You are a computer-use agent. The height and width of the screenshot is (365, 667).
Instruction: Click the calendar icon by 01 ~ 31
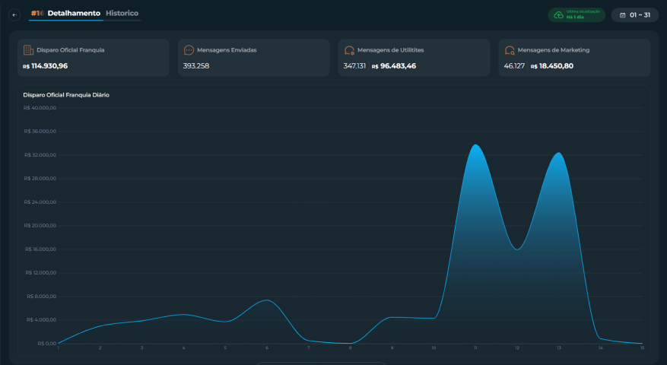(x=622, y=15)
